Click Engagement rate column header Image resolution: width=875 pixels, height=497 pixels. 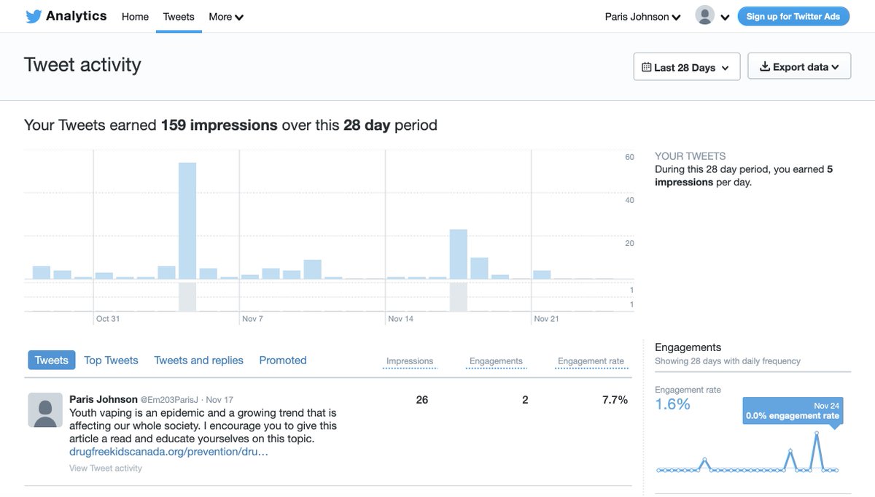pos(591,361)
